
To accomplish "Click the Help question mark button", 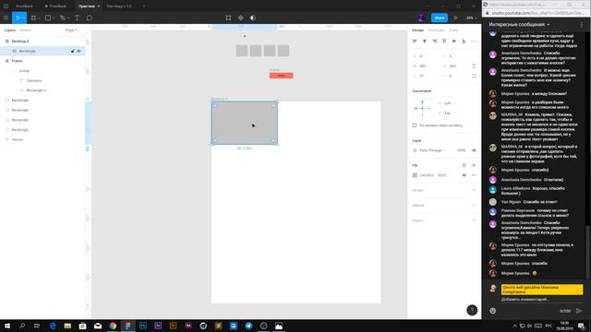I will tap(472, 310).
